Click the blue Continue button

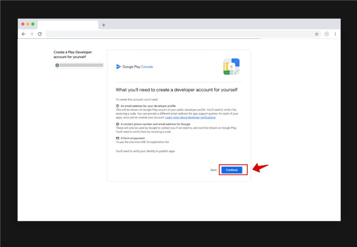231,170
